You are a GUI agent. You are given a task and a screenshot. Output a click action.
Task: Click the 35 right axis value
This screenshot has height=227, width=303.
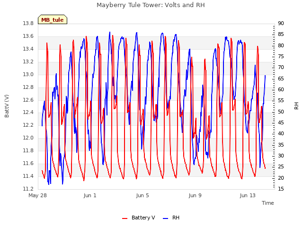[281, 145]
